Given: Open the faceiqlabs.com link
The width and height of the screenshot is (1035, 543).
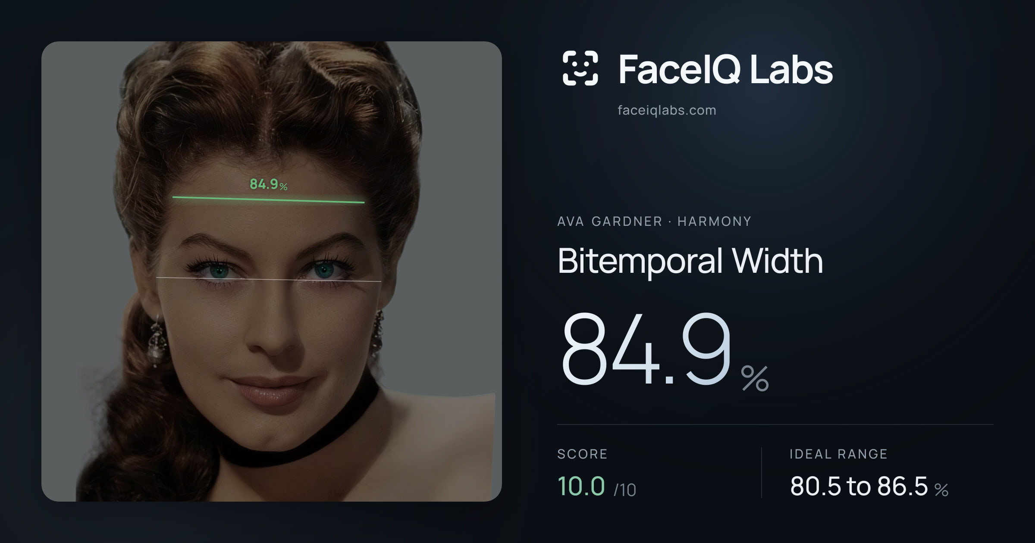Looking at the screenshot, I should click(667, 110).
